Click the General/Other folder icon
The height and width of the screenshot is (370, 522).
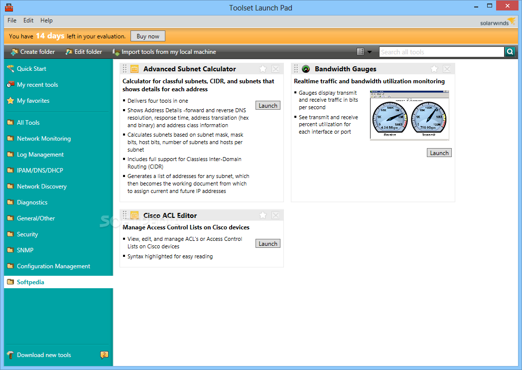(x=10, y=218)
